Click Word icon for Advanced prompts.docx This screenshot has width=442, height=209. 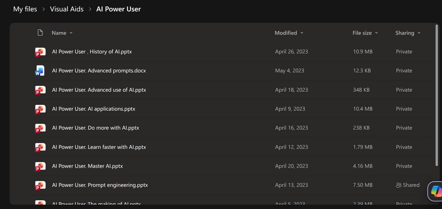coord(40,71)
